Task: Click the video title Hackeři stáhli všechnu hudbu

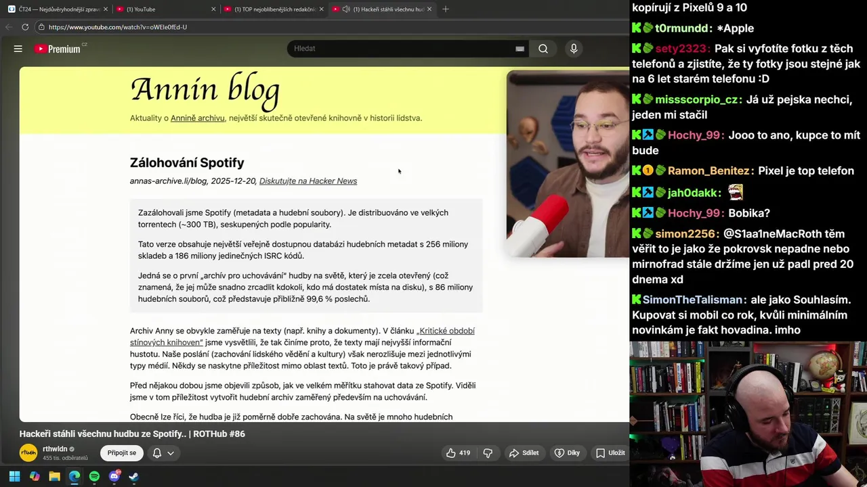Action: [132, 434]
